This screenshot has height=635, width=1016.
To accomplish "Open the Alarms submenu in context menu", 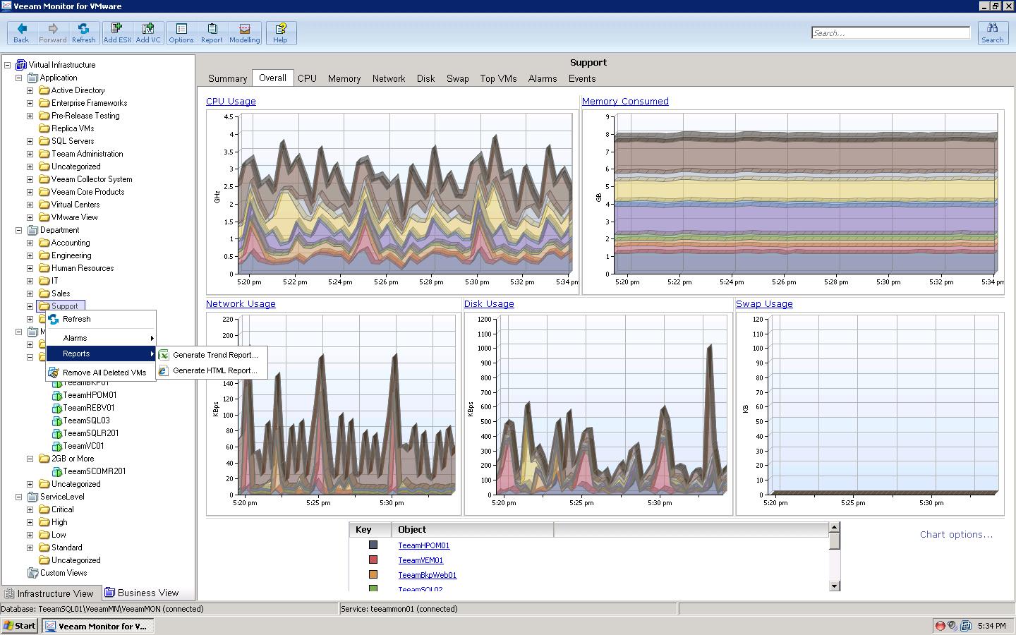I will pos(101,338).
